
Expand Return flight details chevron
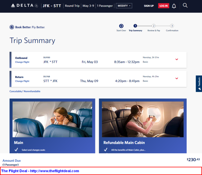pos(177,78)
